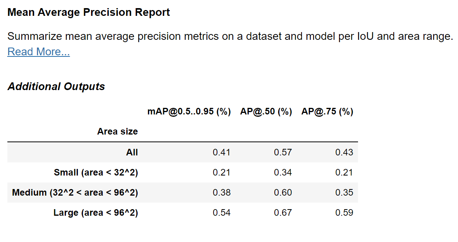
Task: Select the Medium (32^2 < area < 96^2) row label
Action: 75,193
